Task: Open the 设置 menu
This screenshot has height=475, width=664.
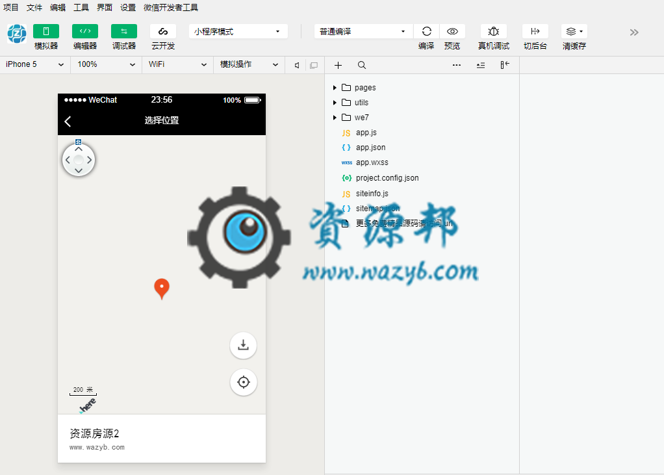Action: coord(128,8)
